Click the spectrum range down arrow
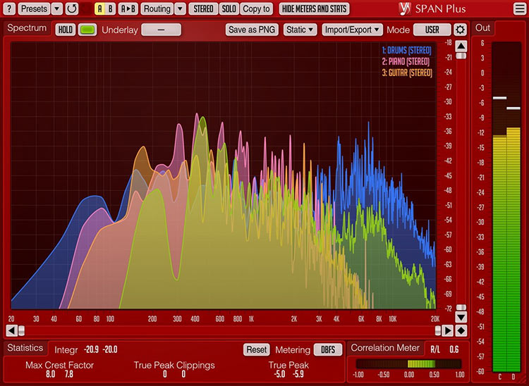Viewport: 529px width, 386px height. coord(461,317)
